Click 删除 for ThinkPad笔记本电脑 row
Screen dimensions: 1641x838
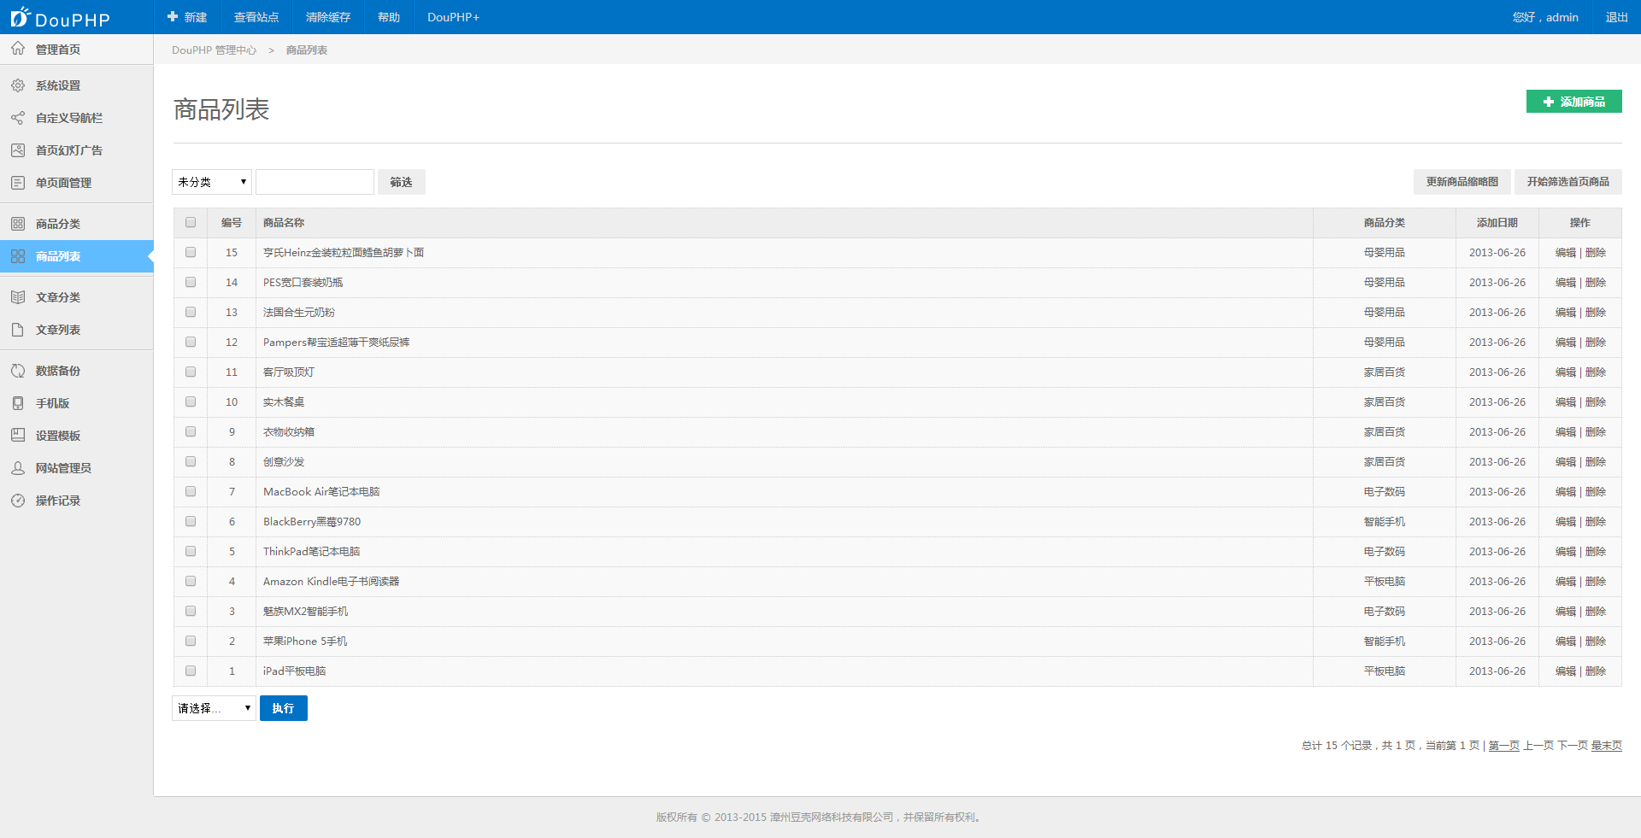1596,552
